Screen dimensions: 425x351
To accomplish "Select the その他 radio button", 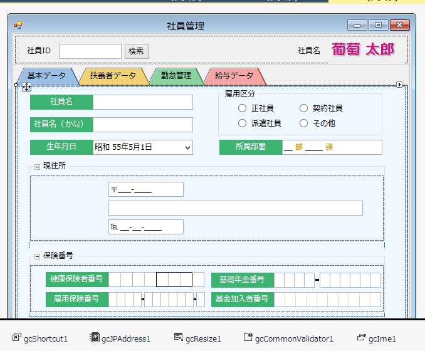I will coord(303,123).
